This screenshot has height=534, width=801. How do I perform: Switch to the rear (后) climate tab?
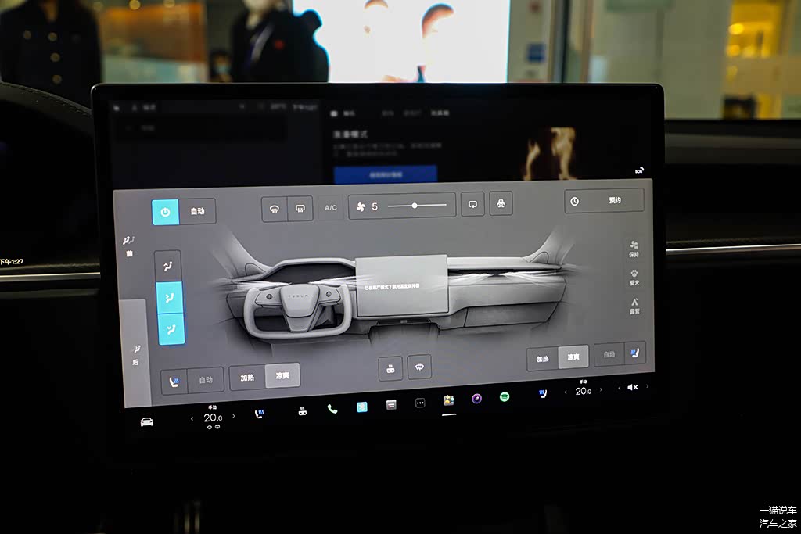135,354
